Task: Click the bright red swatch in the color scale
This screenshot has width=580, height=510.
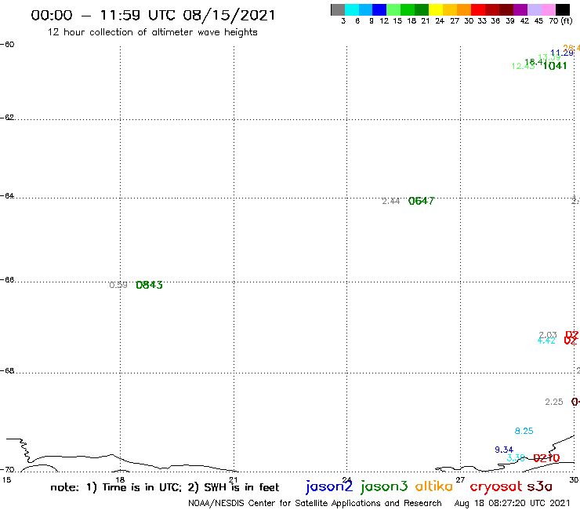Action: pyautogui.click(x=478, y=9)
